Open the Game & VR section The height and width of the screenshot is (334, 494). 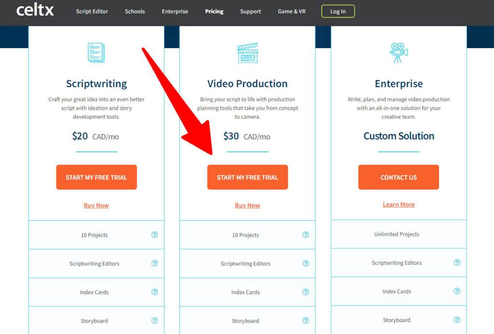tap(291, 11)
